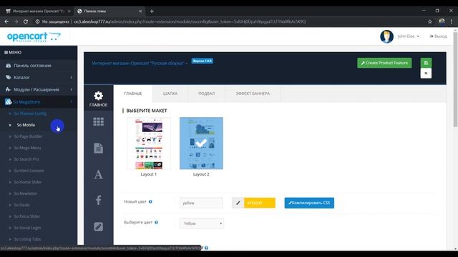Open the browser profile avatar
Image resolution: width=458 pixels, height=257 pixels.
(442, 21)
